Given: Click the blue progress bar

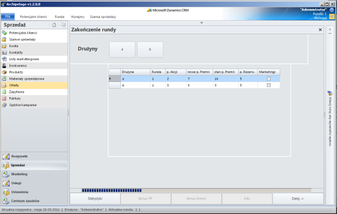Looking at the screenshot, I should 112,190.
